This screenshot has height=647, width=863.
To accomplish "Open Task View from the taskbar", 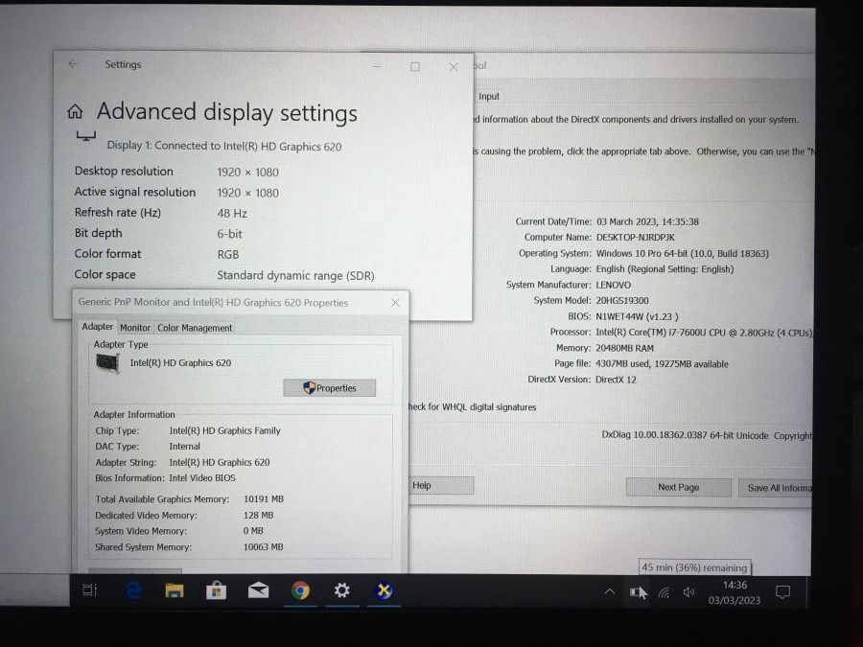I will (x=89, y=591).
